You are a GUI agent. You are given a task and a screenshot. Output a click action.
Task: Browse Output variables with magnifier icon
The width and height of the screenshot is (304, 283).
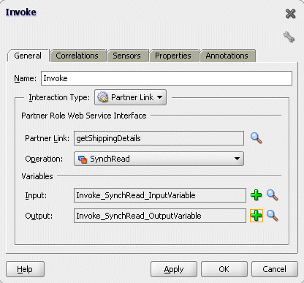273,216
